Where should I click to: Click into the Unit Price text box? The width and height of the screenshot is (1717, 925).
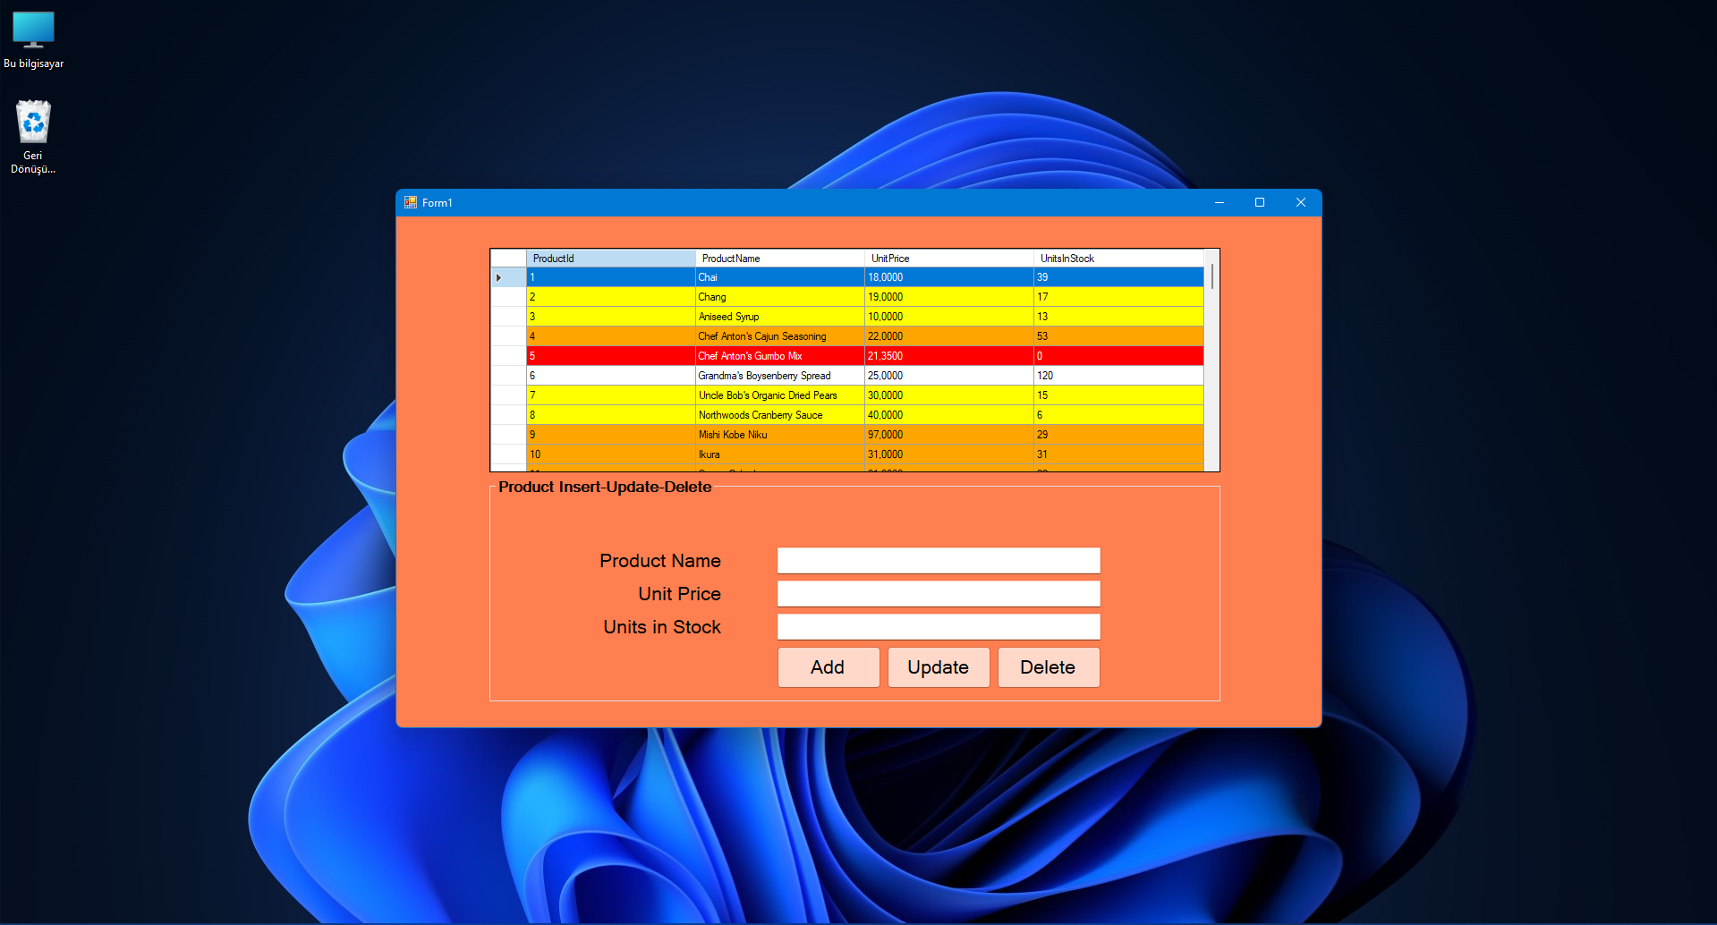tap(938, 594)
